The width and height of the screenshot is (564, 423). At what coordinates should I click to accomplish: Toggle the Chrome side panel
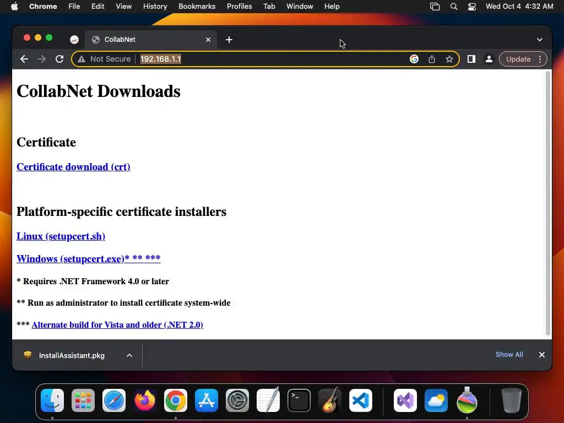click(471, 59)
